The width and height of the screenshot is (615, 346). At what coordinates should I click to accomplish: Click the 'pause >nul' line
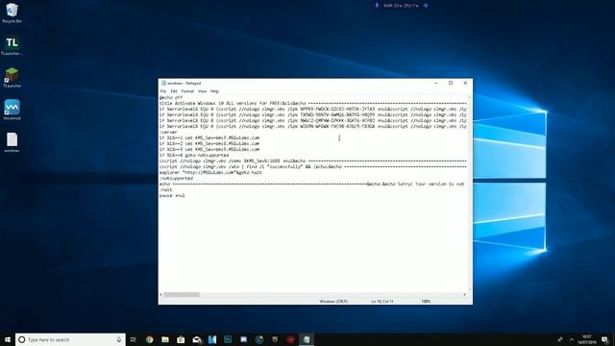click(x=172, y=196)
